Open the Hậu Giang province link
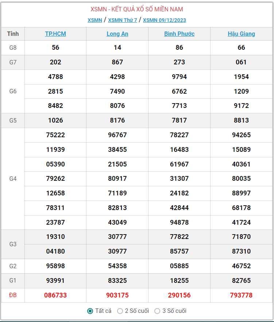Image resolution: width=274 pixels, height=322 pixels. point(241,34)
